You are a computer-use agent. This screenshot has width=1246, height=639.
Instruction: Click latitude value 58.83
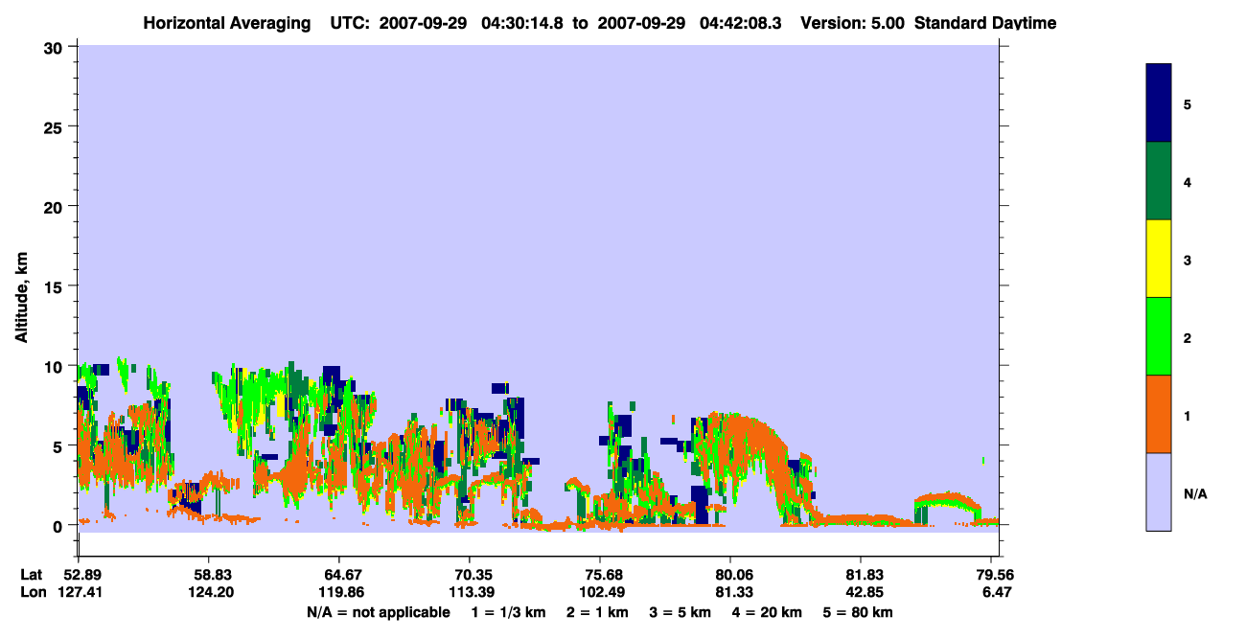(x=208, y=575)
